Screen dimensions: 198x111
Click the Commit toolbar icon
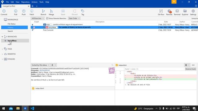pos(4,12)
